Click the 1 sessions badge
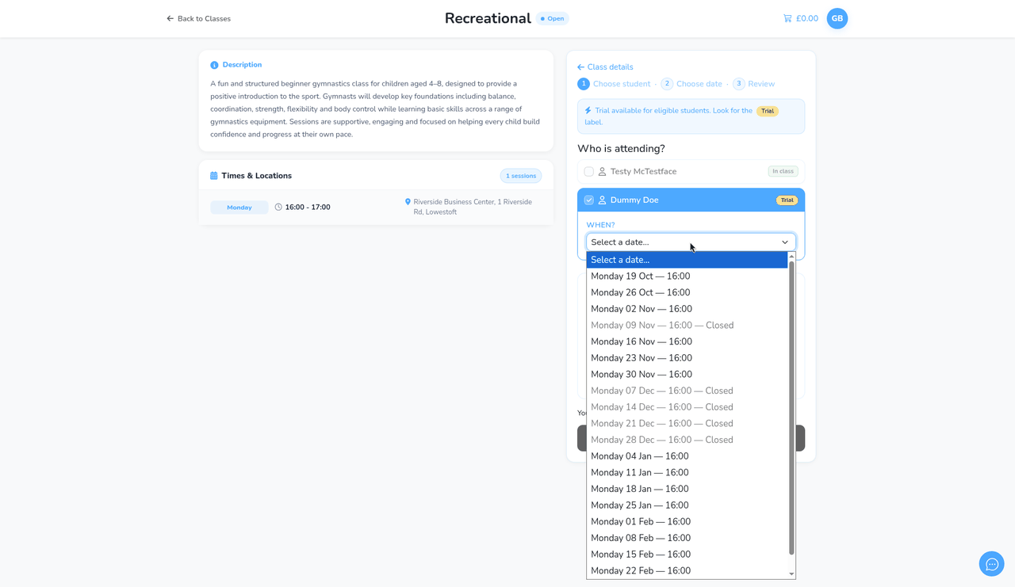Image resolution: width=1015 pixels, height=587 pixels. tap(521, 176)
